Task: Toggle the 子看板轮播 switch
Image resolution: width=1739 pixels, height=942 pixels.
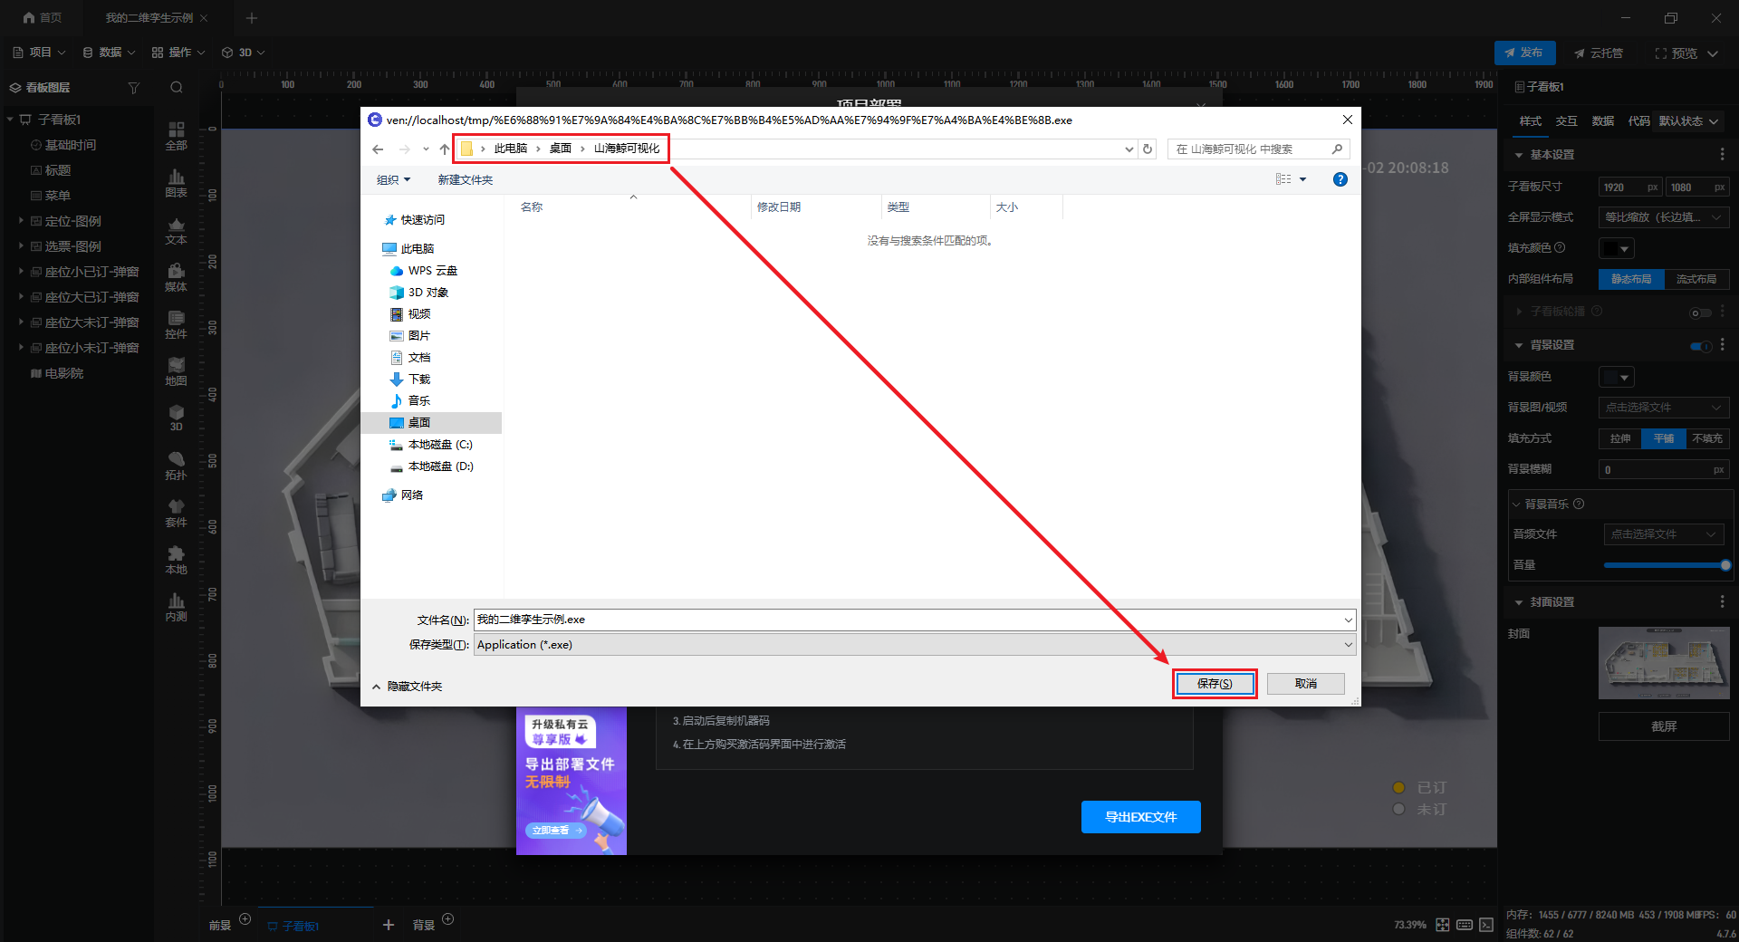Action: tap(1701, 312)
